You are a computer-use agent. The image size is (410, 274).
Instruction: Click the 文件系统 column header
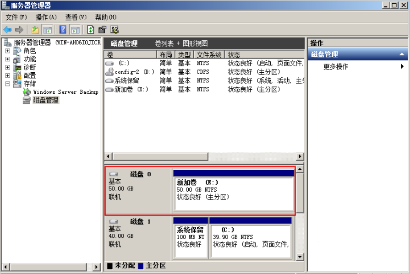[x=209, y=55]
